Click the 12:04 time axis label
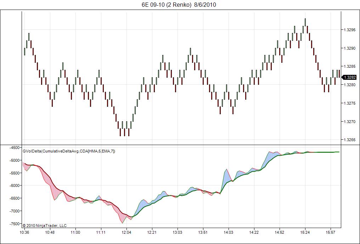360x244 pixels. [126, 232]
